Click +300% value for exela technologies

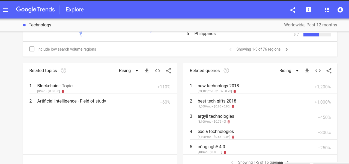[324, 133]
